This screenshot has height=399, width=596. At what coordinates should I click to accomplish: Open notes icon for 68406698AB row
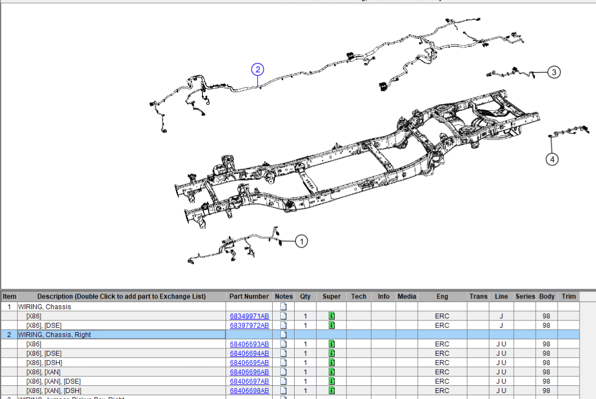pyautogui.click(x=284, y=390)
